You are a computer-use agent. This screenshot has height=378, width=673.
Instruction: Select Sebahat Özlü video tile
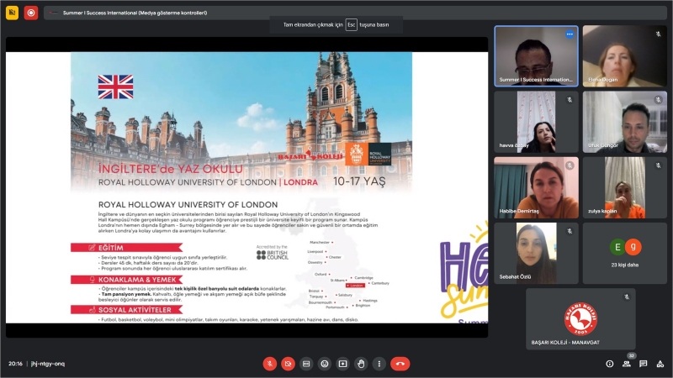click(x=536, y=254)
